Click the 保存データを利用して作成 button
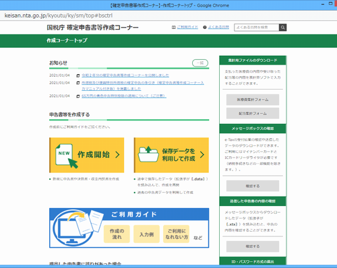This screenshot has width=337, height=268. (171, 155)
